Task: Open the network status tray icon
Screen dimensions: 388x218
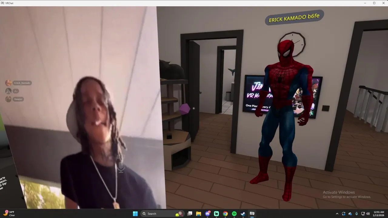Action: 363,214
